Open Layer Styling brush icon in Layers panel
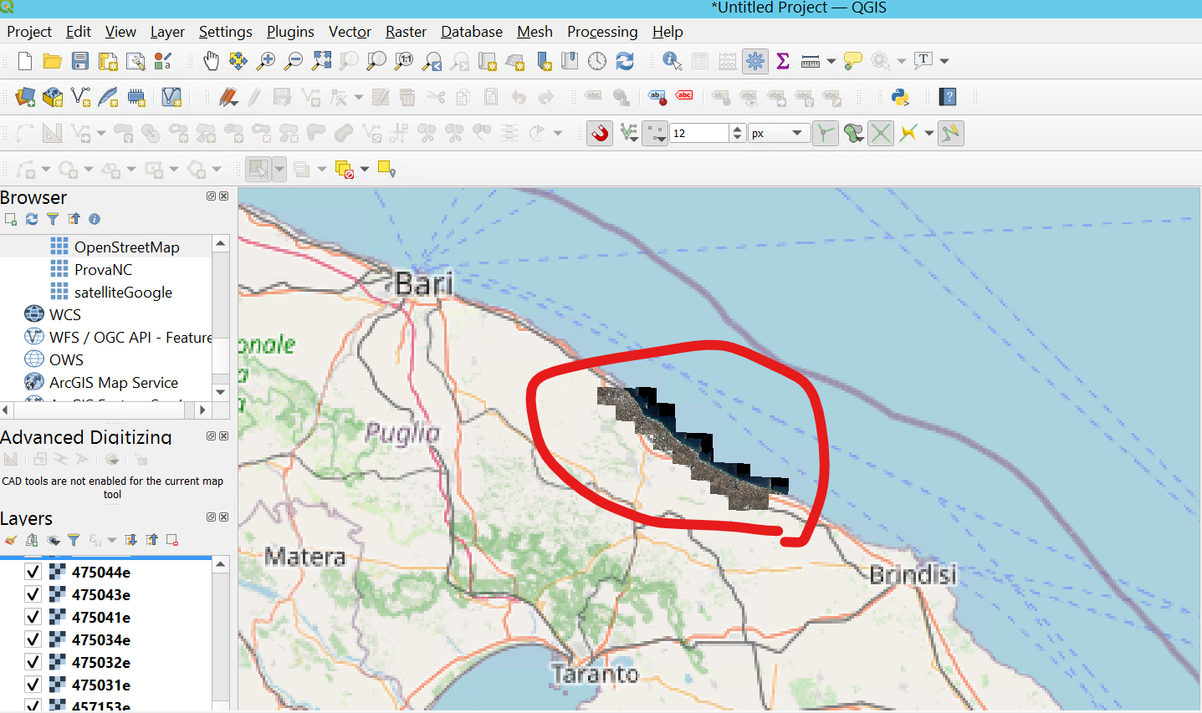Image resolution: width=1202 pixels, height=713 pixels. 11,540
